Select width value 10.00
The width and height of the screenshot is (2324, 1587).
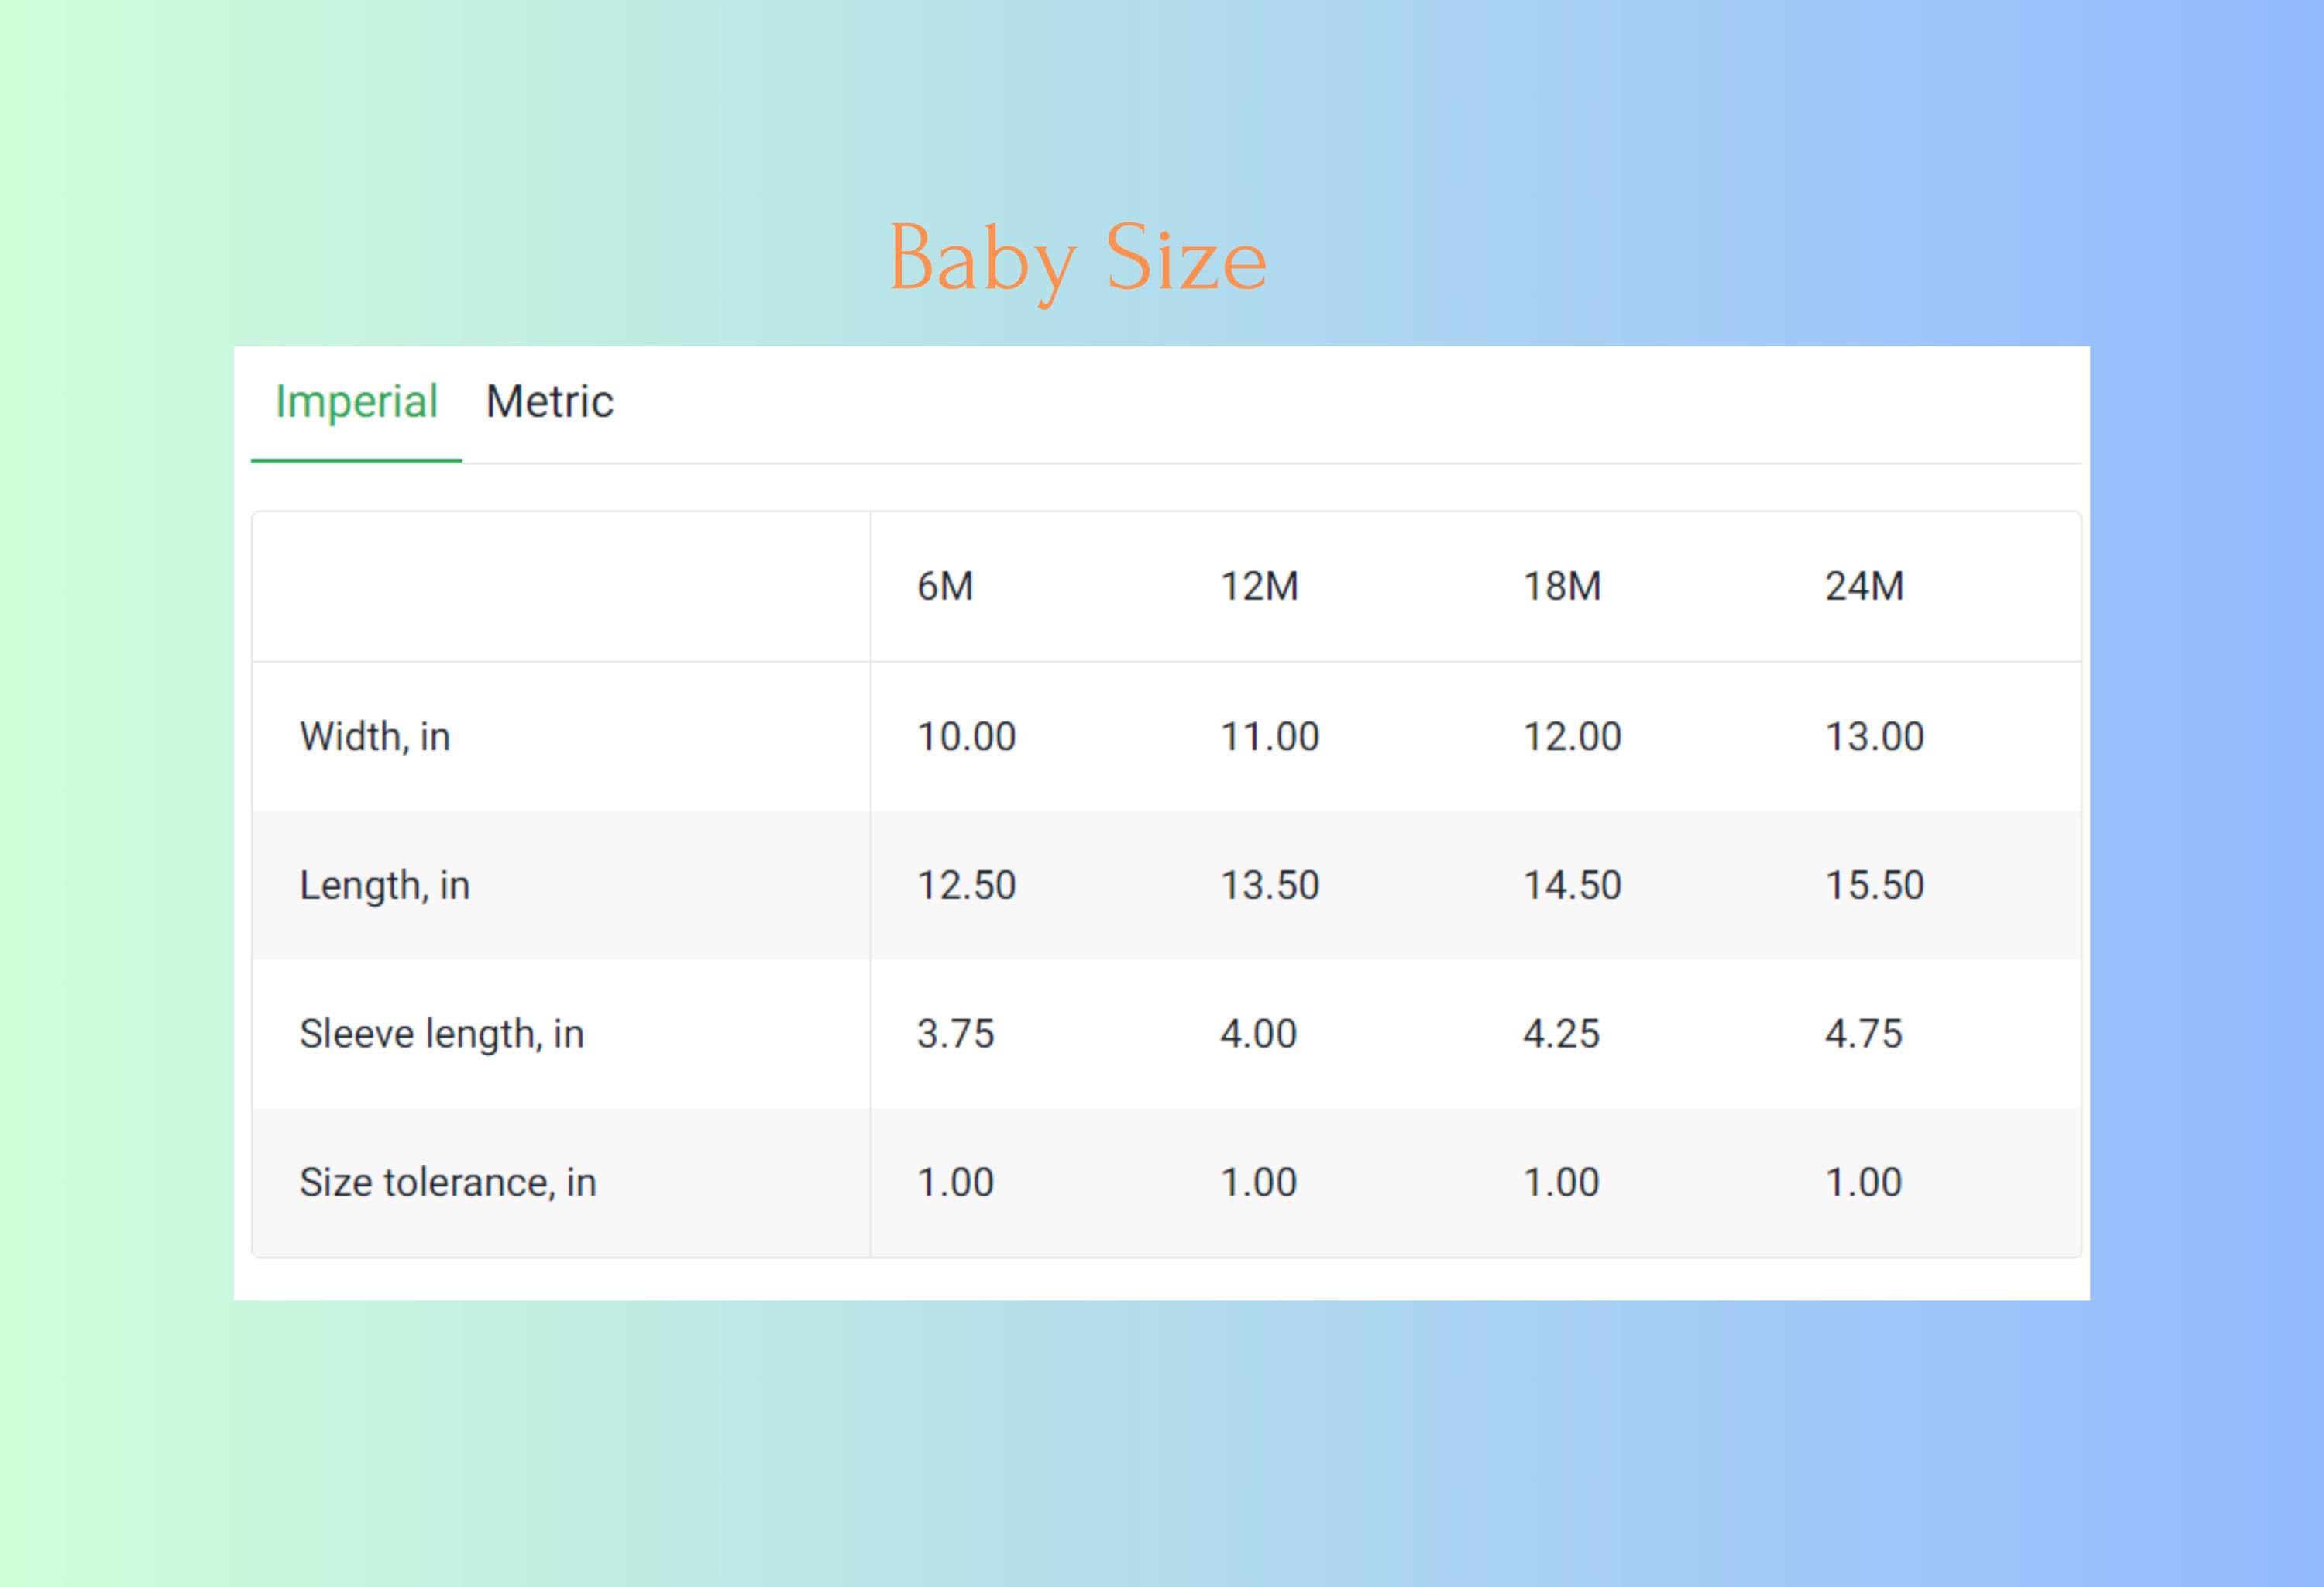tap(966, 737)
